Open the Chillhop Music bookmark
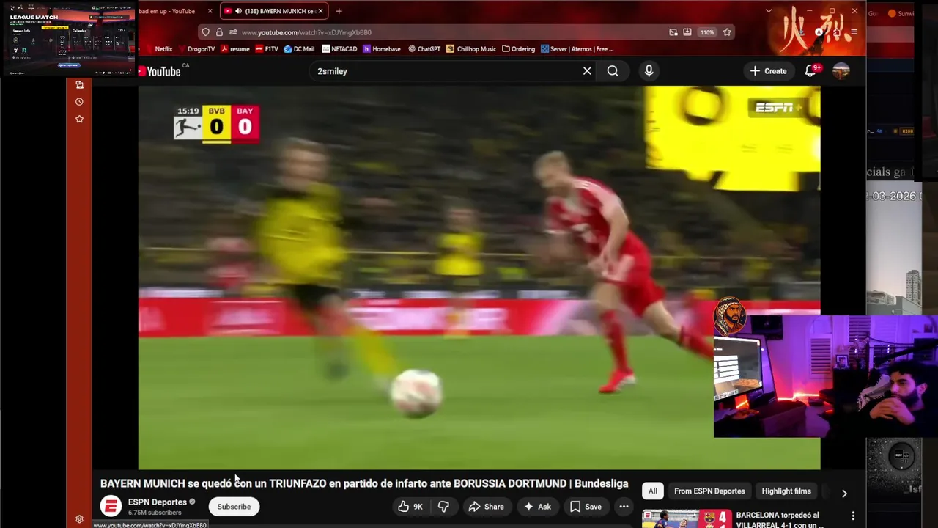This screenshot has height=528, width=938. (471, 49)
